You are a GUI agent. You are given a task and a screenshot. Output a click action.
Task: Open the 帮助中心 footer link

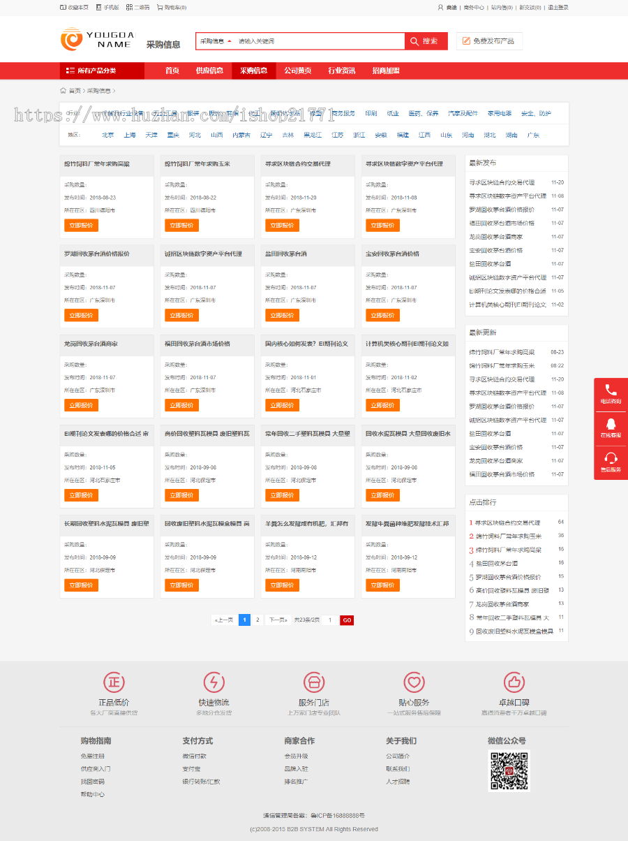click(x=92, y=794)
